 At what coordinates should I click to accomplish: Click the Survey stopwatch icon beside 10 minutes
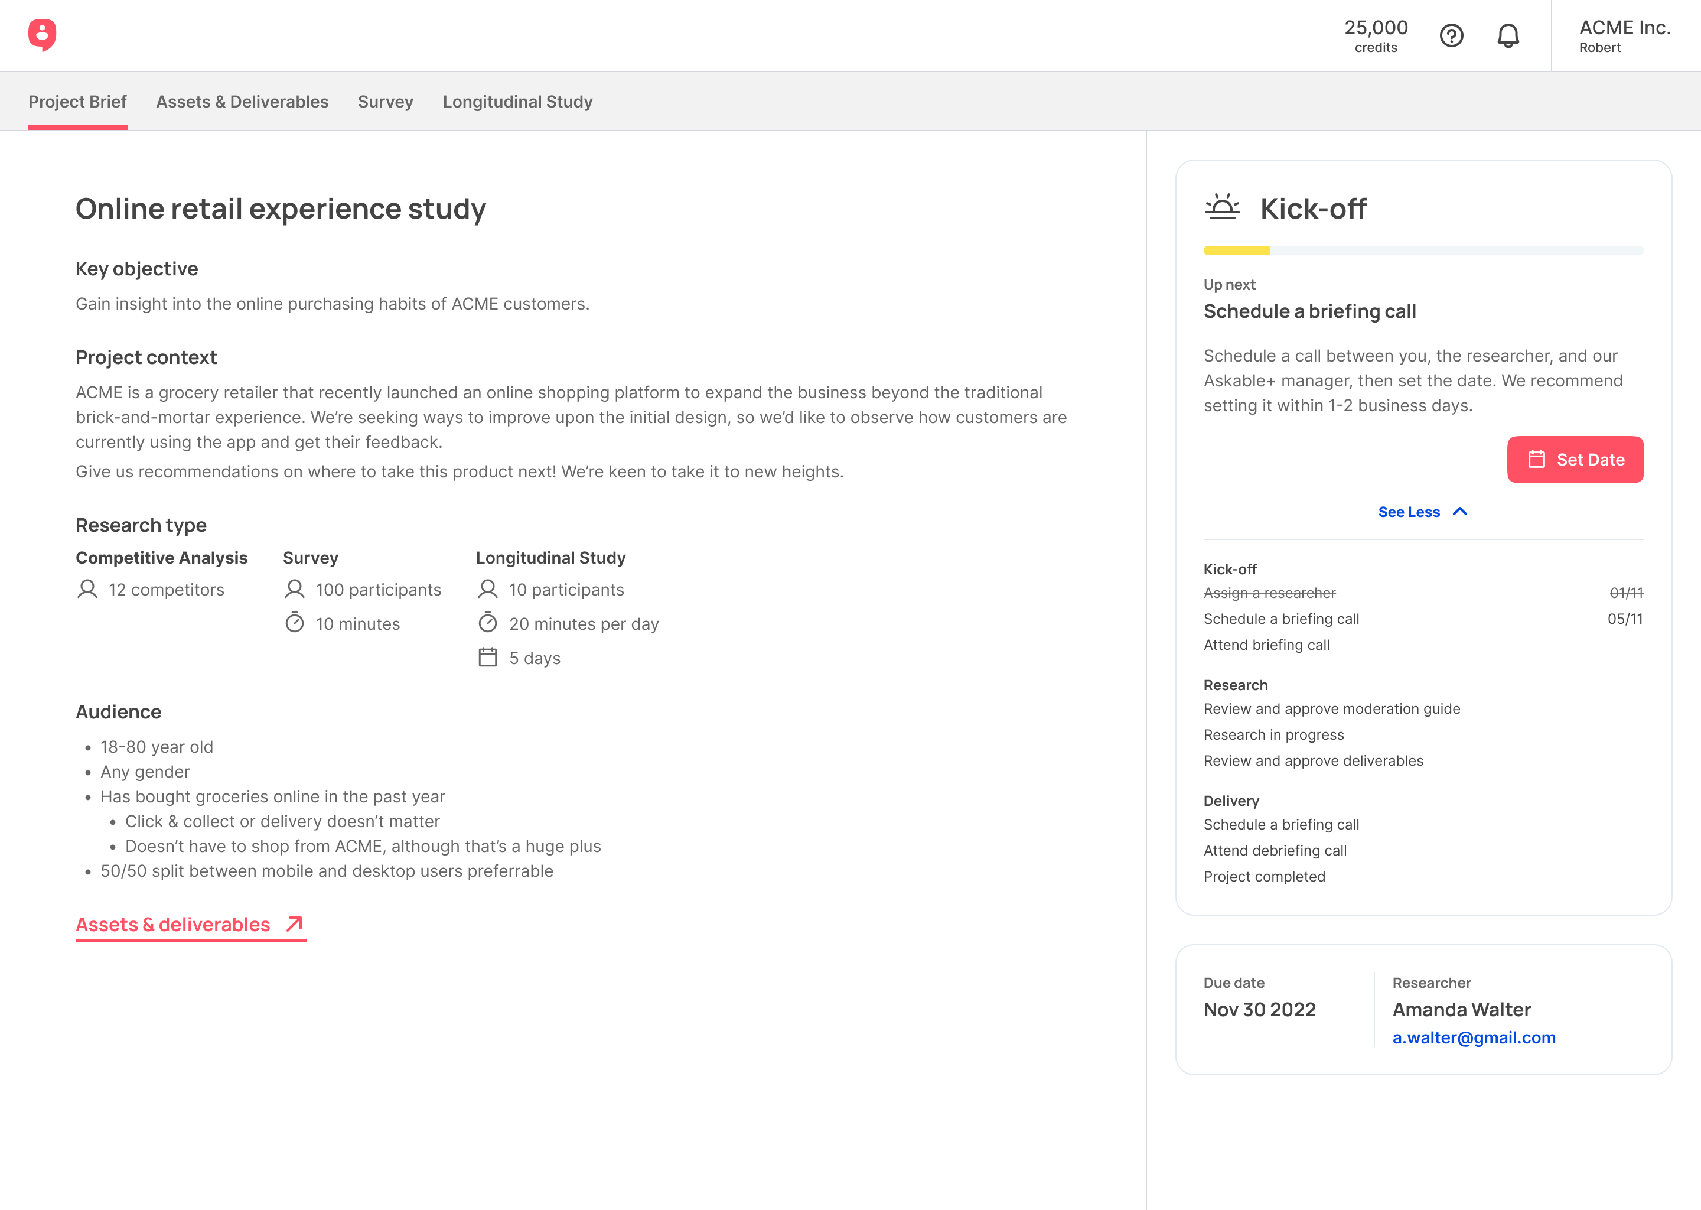pyautogui.click(x=294, y=623)
